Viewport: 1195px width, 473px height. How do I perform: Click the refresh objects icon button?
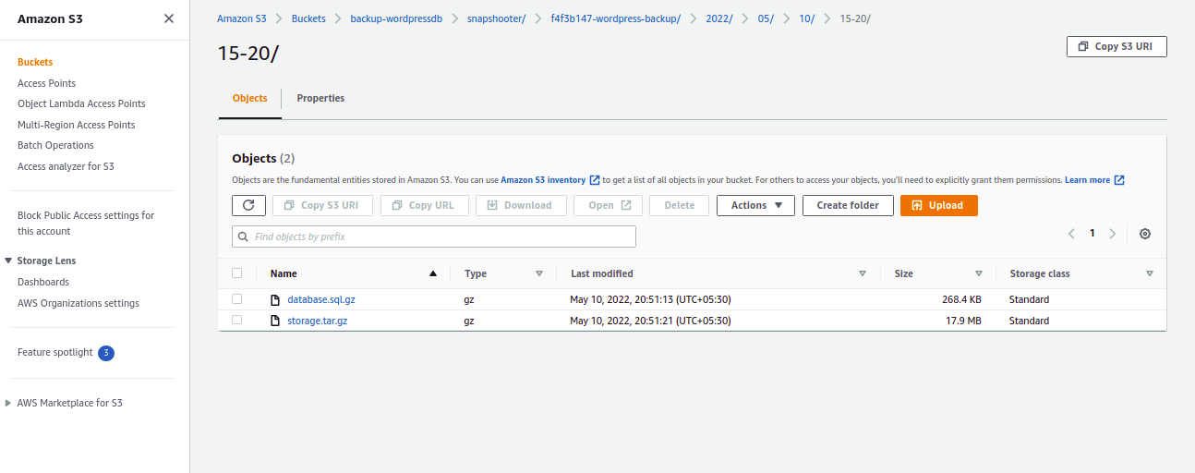[248, 205]
